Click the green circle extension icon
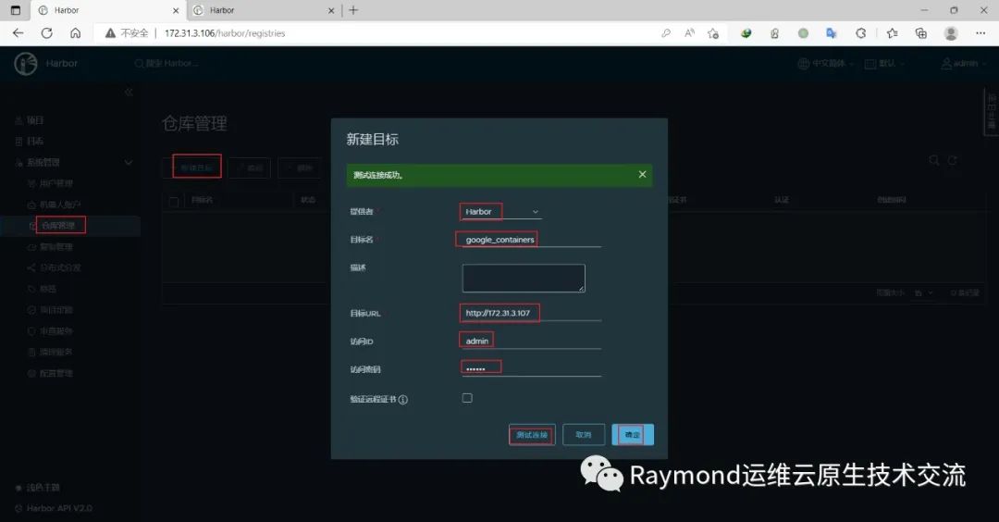Viewport: 999px width, 522px height. [x=804, y=33]
